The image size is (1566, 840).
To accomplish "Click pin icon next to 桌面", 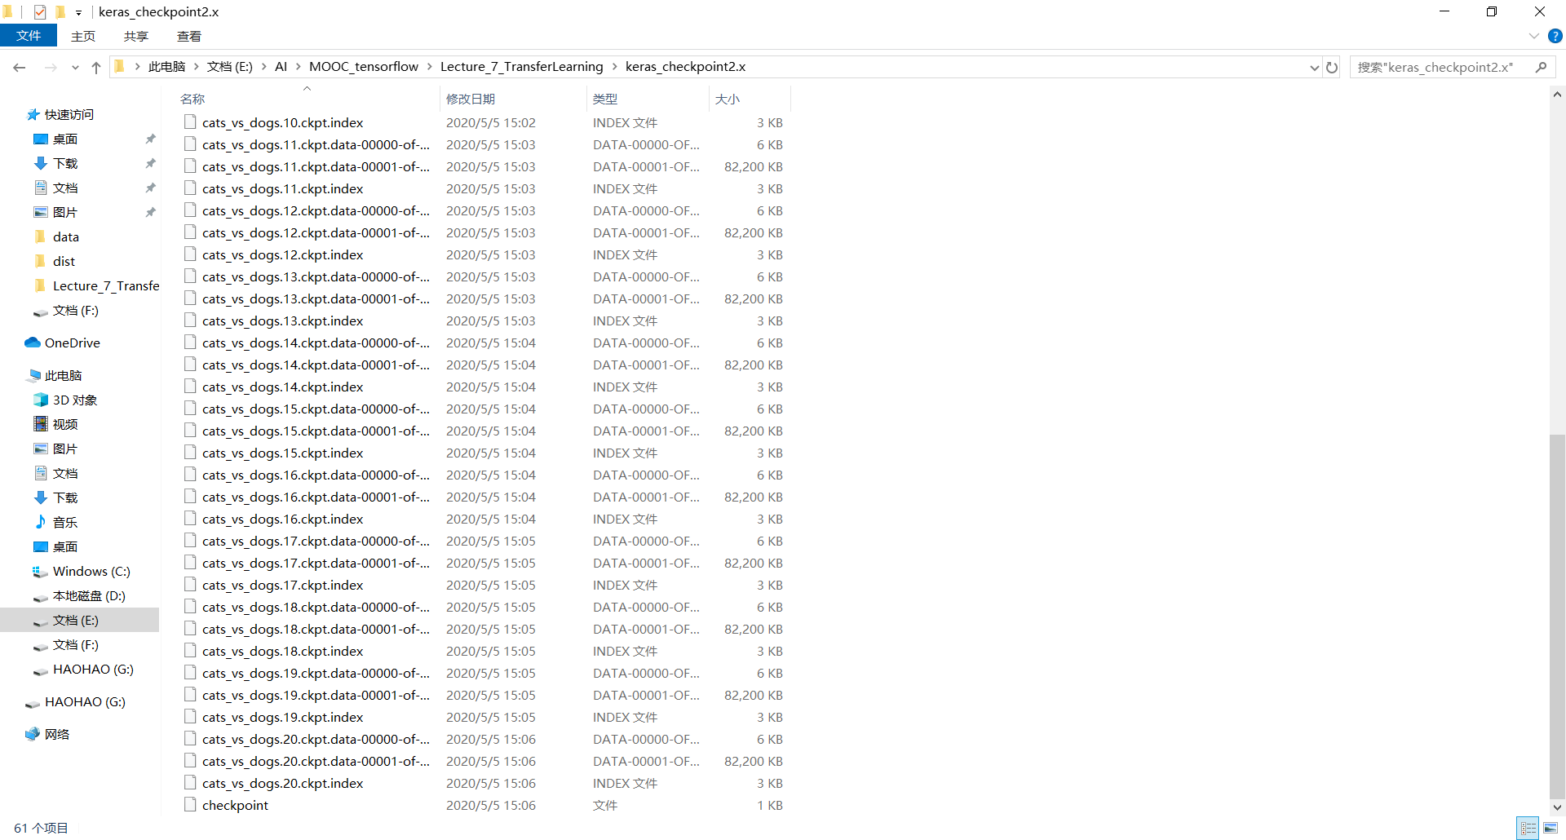I will point(150,139).
